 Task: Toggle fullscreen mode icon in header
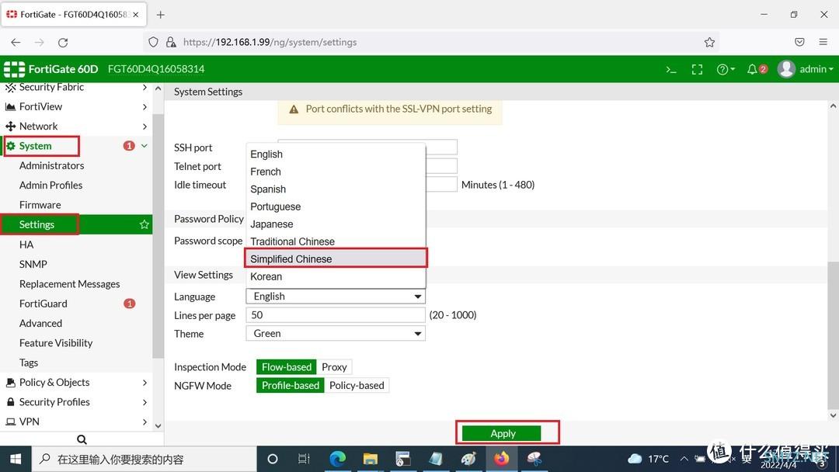tap(697, 69)
